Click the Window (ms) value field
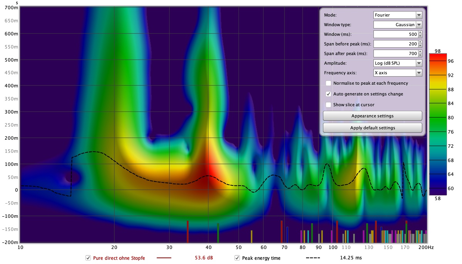Image resolution: width=462 pixels, height=264 pixels. (x=395, y=34)
